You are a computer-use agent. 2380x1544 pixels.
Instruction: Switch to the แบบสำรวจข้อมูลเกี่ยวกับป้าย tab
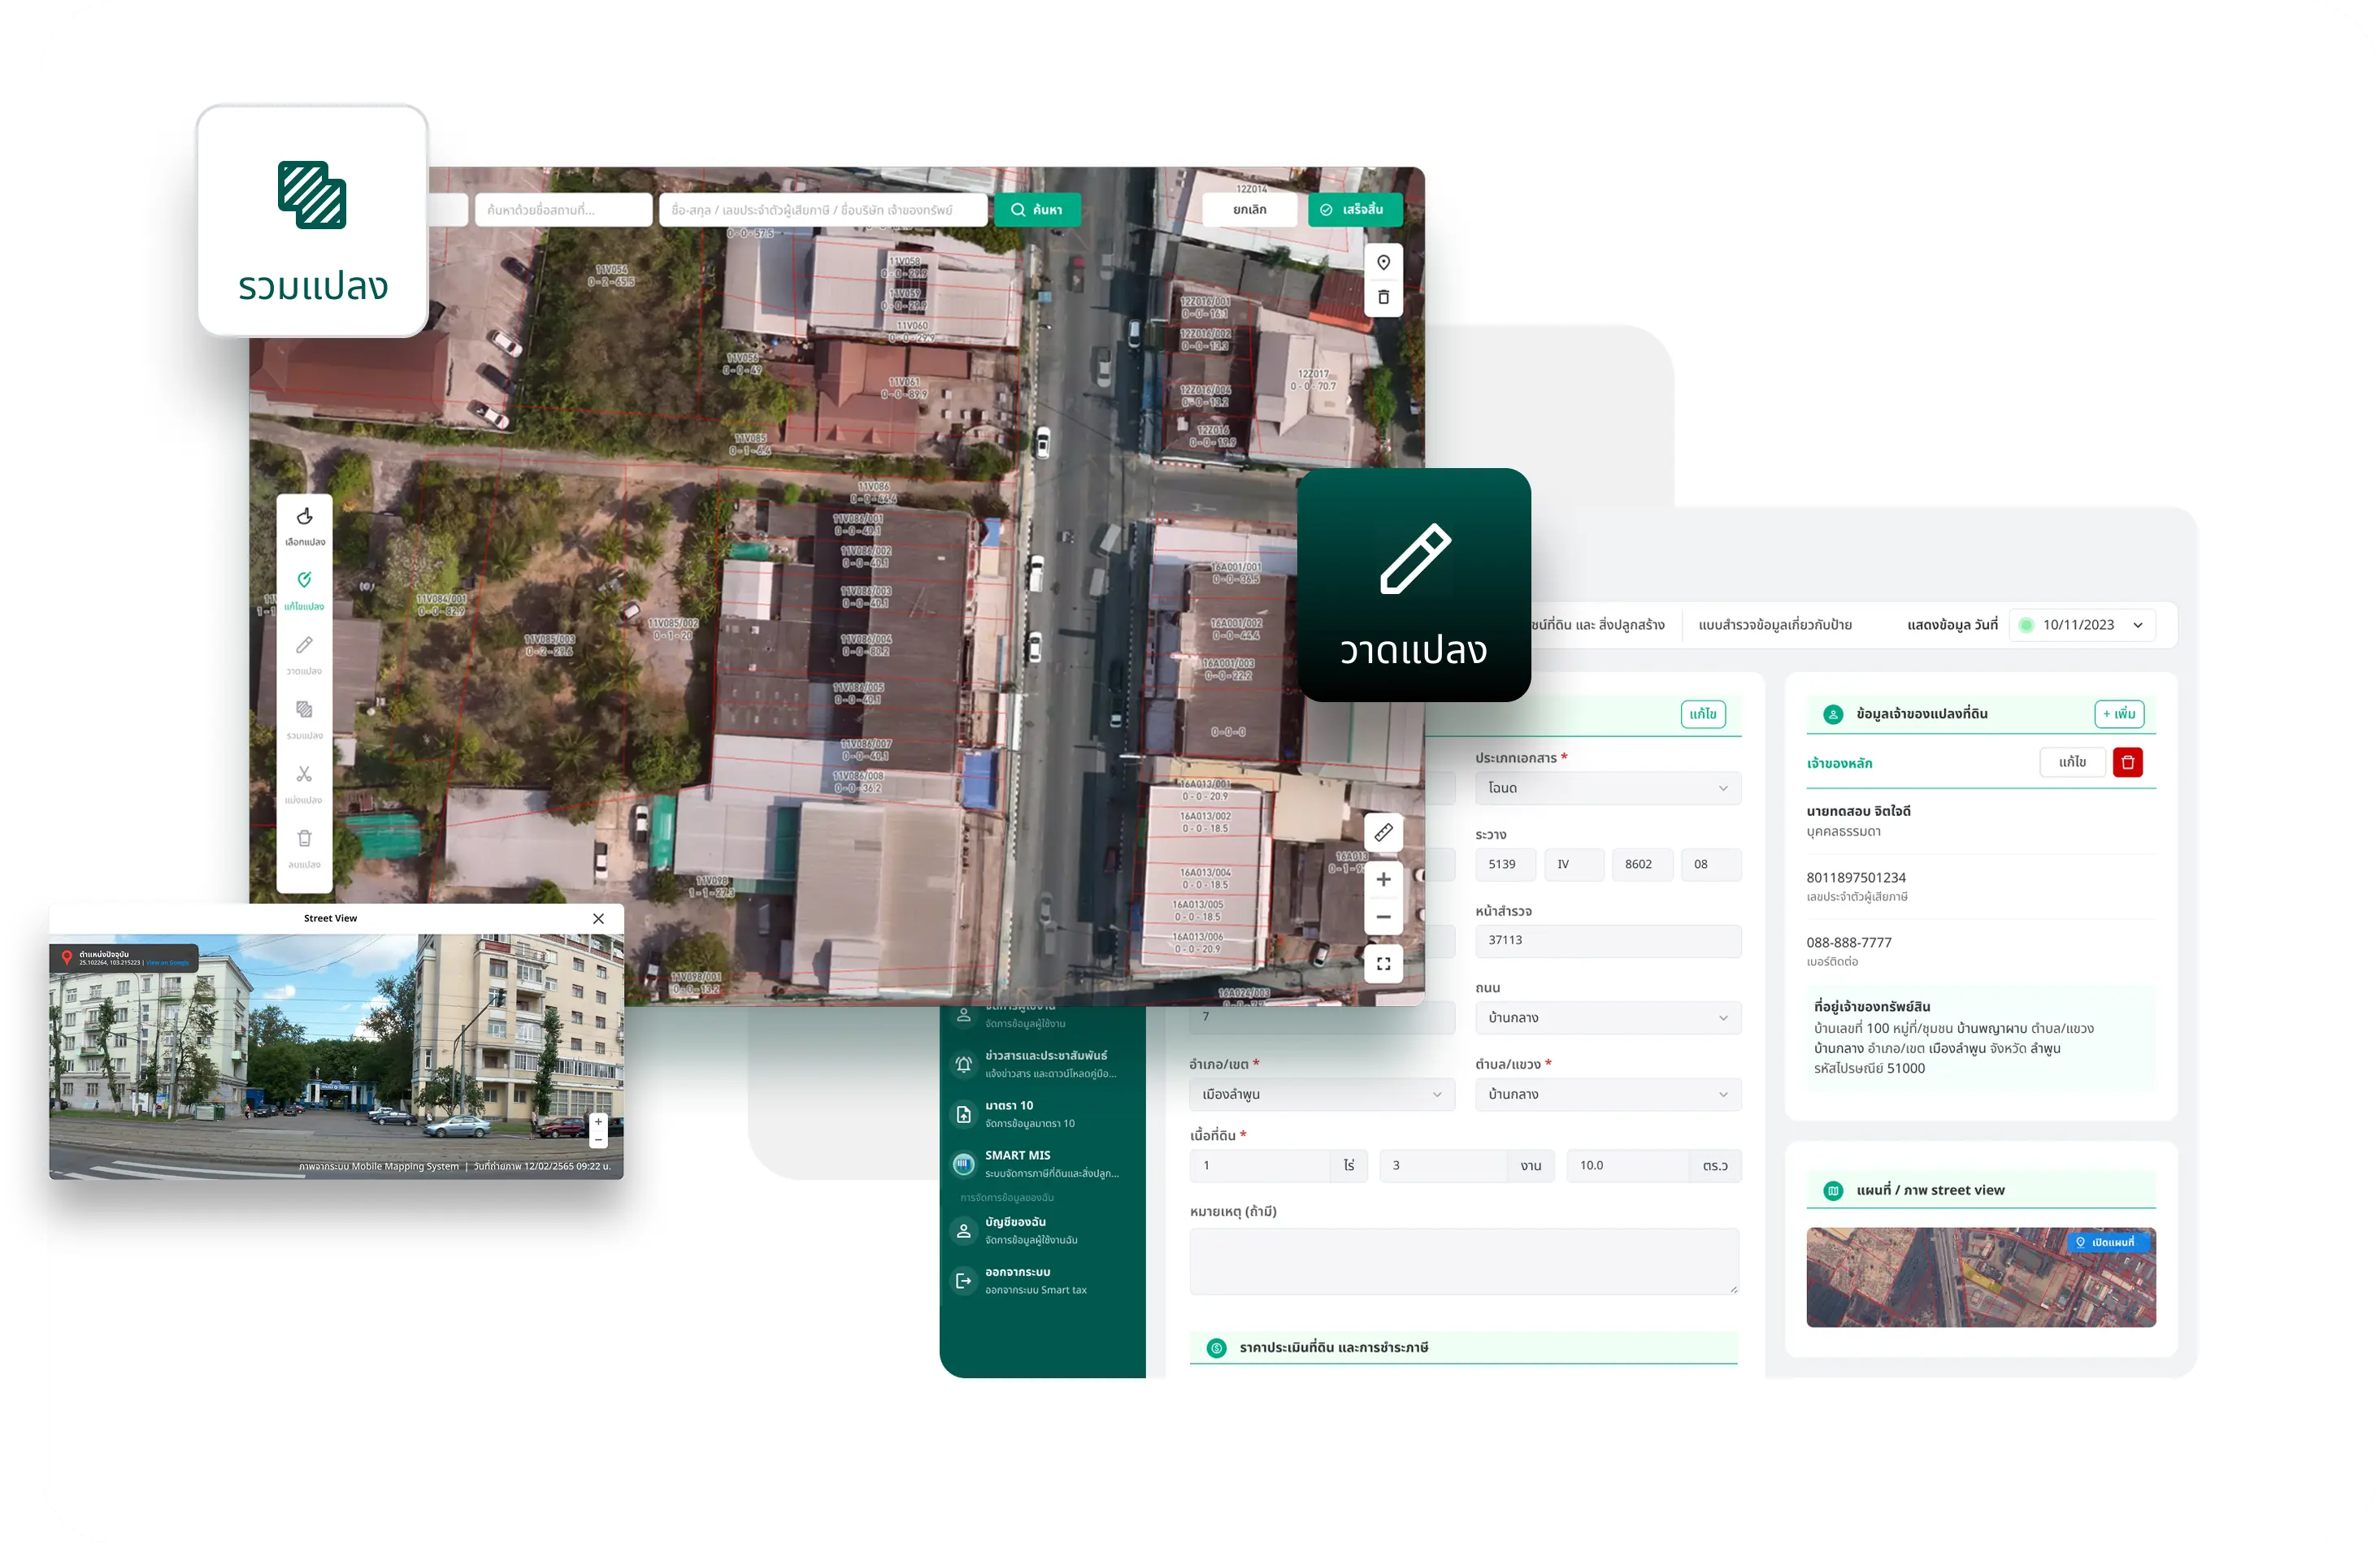[x=1774, y=625]
